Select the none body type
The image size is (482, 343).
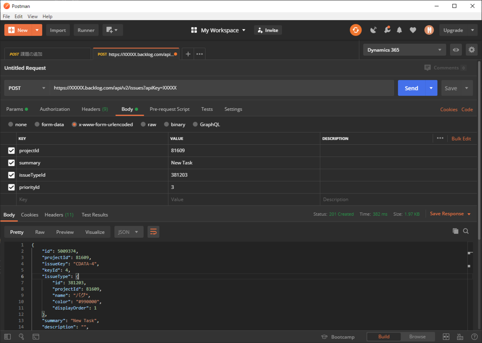10,125
